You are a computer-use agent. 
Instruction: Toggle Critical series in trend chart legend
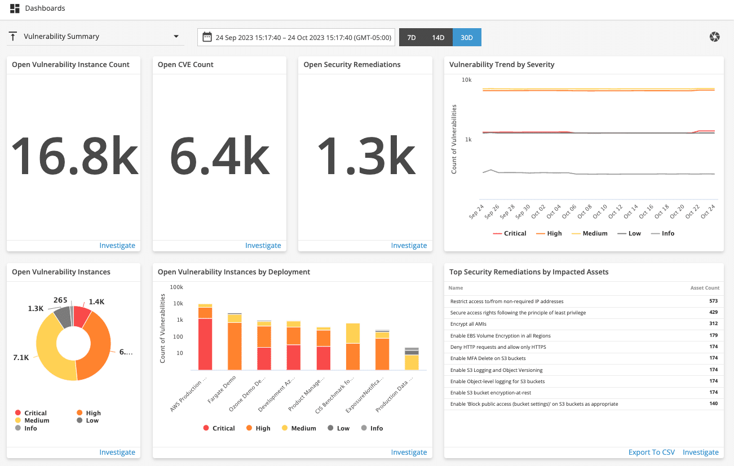tap(510, 233)
